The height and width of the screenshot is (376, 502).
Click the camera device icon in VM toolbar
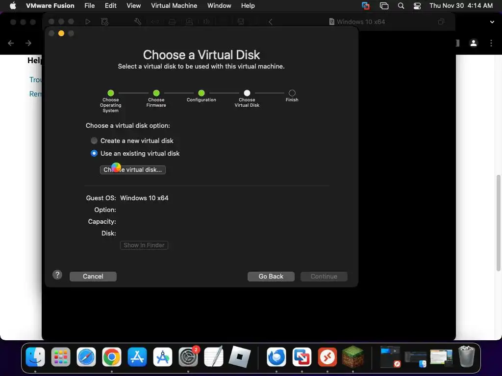coord(189,22)
